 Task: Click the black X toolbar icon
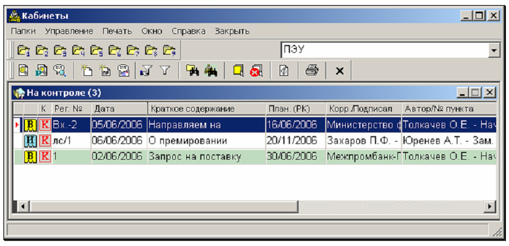click(x=340, y=71)
